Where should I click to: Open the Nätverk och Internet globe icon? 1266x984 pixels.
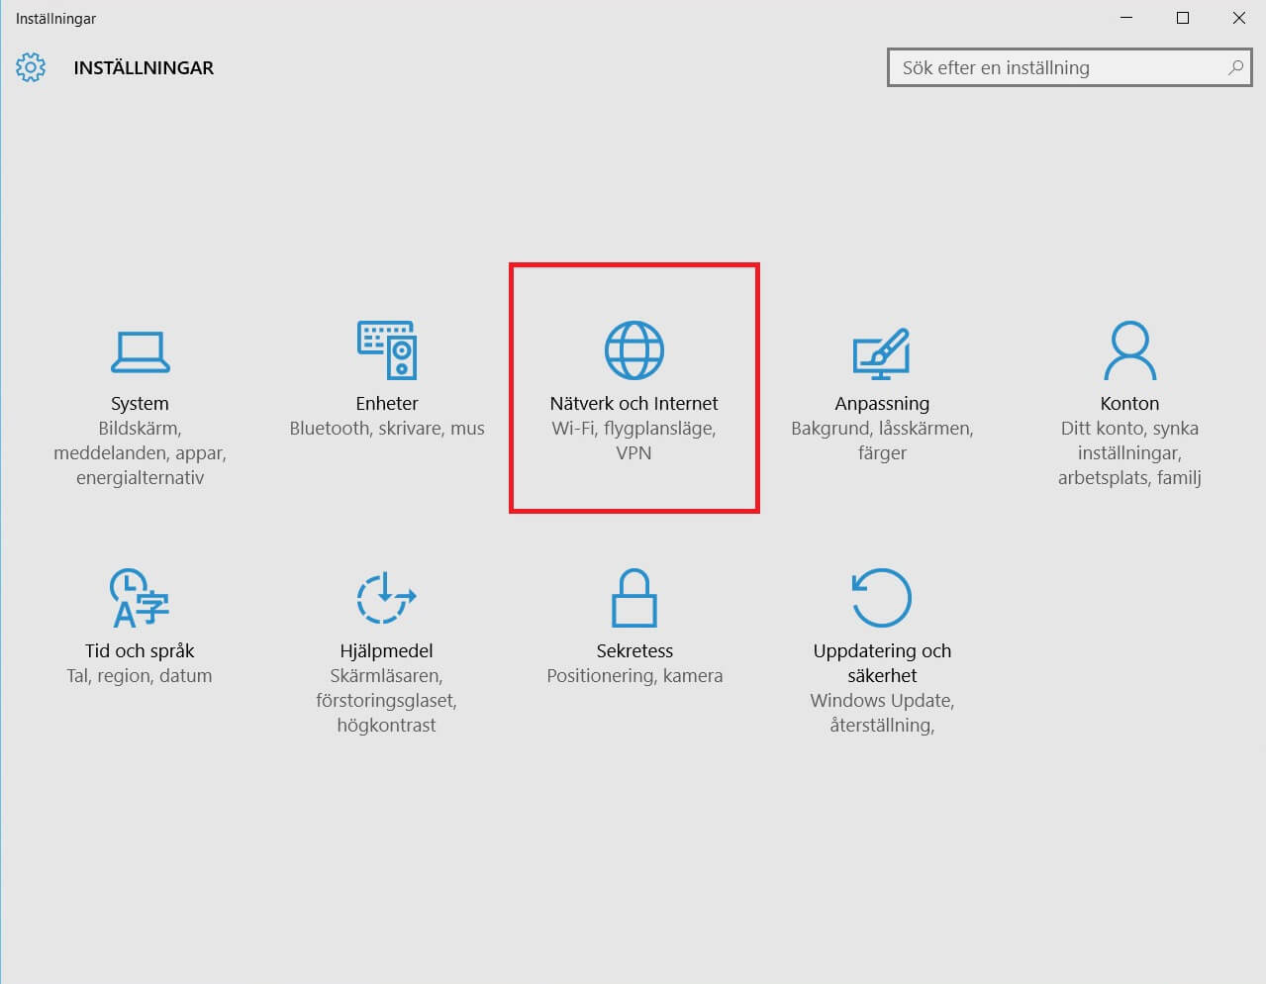point(634,350)
